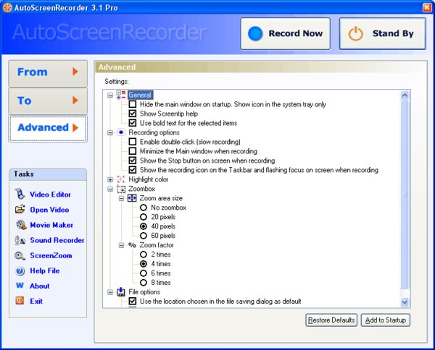Screen dimensions: 435x350
Task: Click the About W icon
Action: [x=20, y=286]
